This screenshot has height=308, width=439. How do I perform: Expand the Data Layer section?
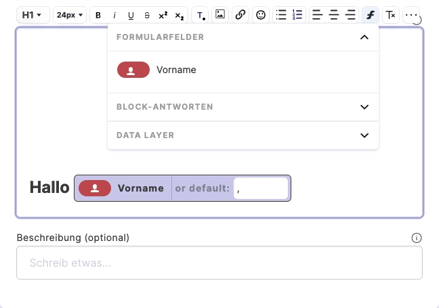click(364, 135)
